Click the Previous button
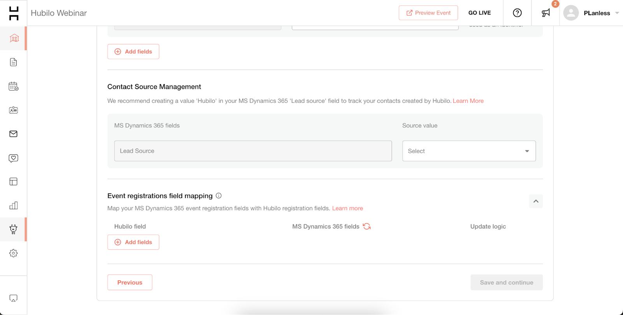623x315 pixels. coord(130,282)
